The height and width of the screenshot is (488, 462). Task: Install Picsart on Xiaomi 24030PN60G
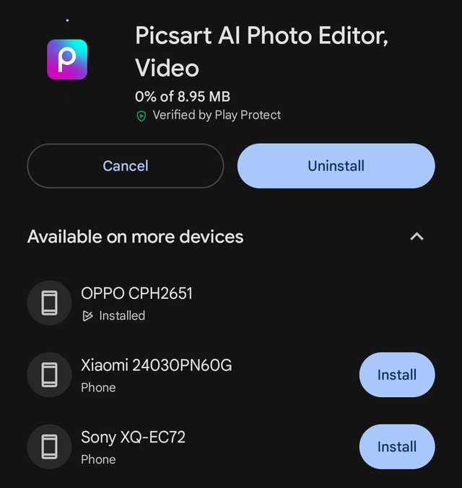[x=397, y=375]
